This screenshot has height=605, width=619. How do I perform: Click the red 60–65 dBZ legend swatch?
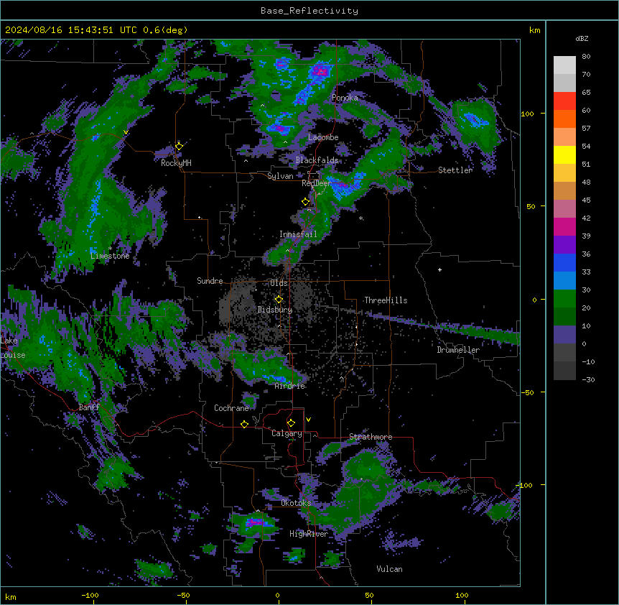564,101
